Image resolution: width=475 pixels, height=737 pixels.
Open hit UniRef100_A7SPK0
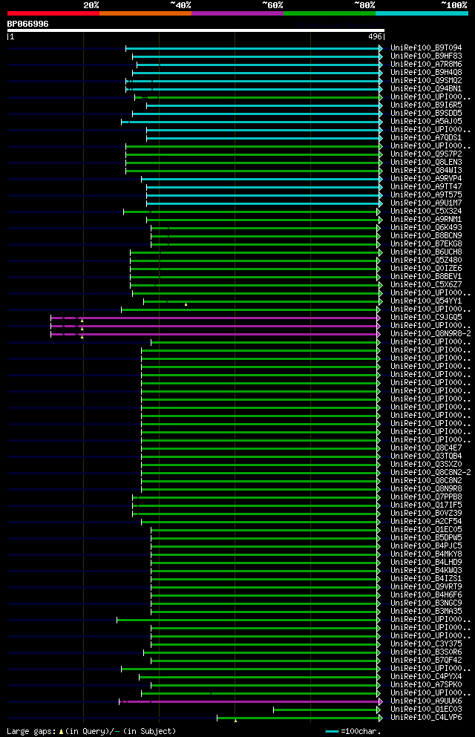[x=426, y=684]
